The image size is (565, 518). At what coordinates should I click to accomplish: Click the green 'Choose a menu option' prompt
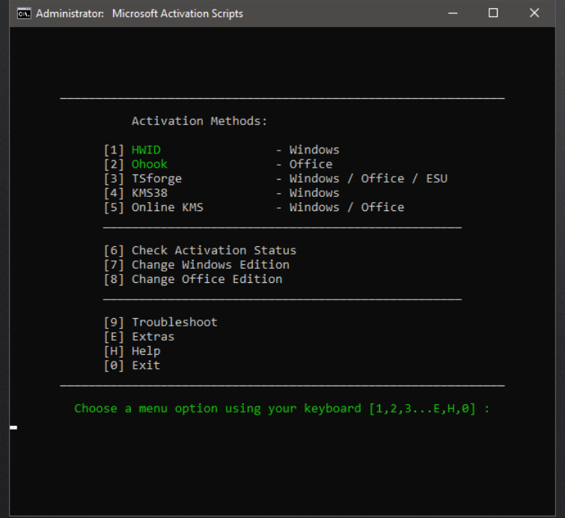[x=281, y=409]
